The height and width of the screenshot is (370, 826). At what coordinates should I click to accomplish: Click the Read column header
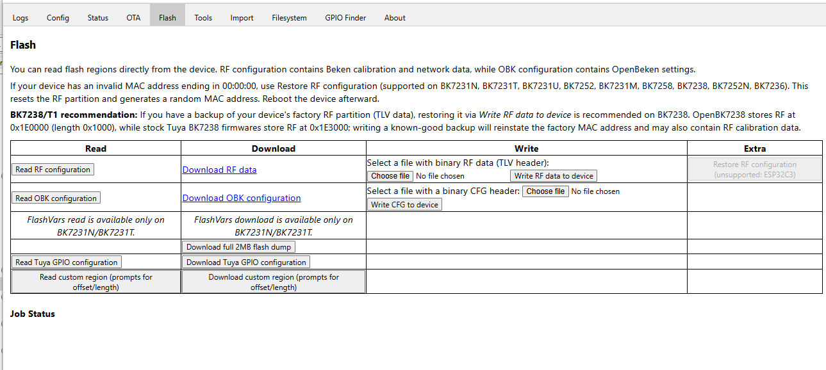tap(96, 149)
